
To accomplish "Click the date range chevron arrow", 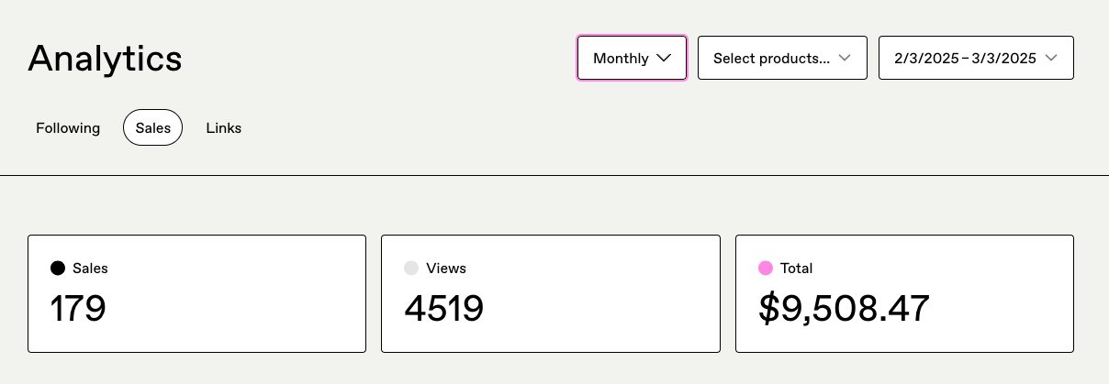I will (x=1051, y=58).
